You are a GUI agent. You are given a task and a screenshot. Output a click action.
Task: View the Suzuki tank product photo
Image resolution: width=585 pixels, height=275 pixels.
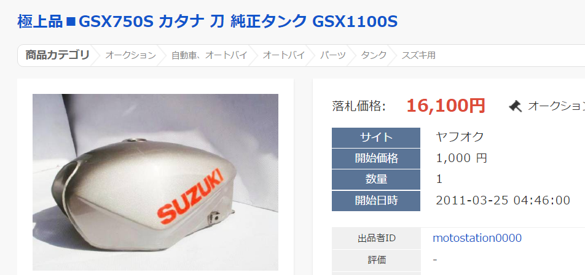click(x=155, y=182)
